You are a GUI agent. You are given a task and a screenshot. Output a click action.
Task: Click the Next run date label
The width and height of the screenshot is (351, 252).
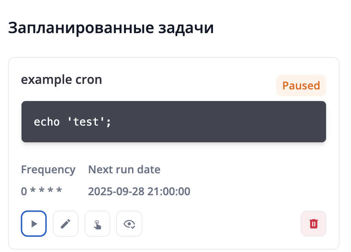pyautogui.click(x=124, y=169)
